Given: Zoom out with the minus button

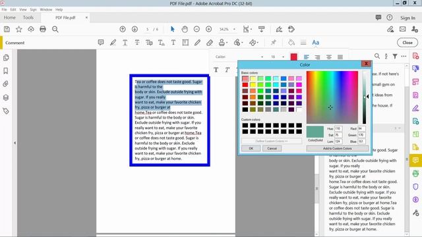Looking at the screenshot, I should pos(196,29).
